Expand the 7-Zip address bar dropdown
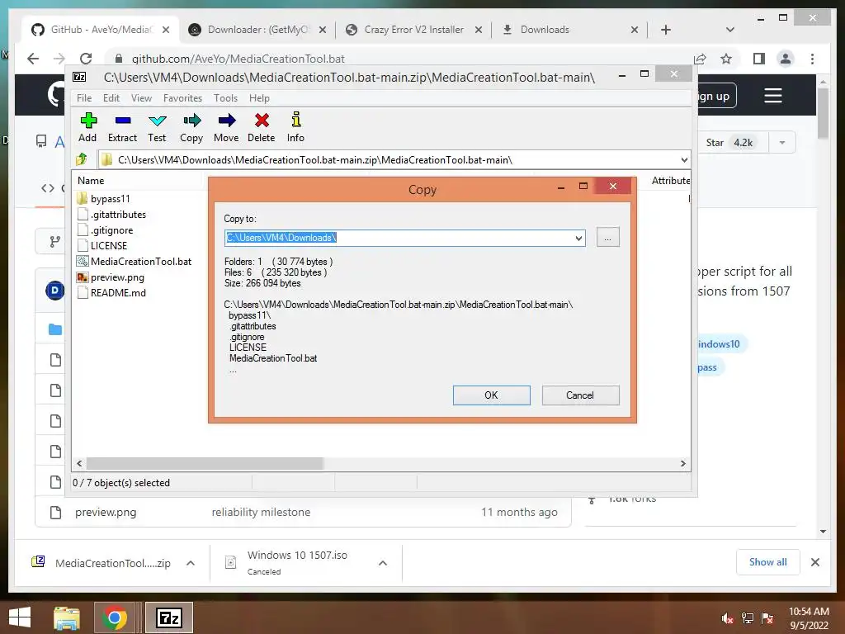Screen dimensions: 845x634 pyautogui.click(x=684, y=160)
